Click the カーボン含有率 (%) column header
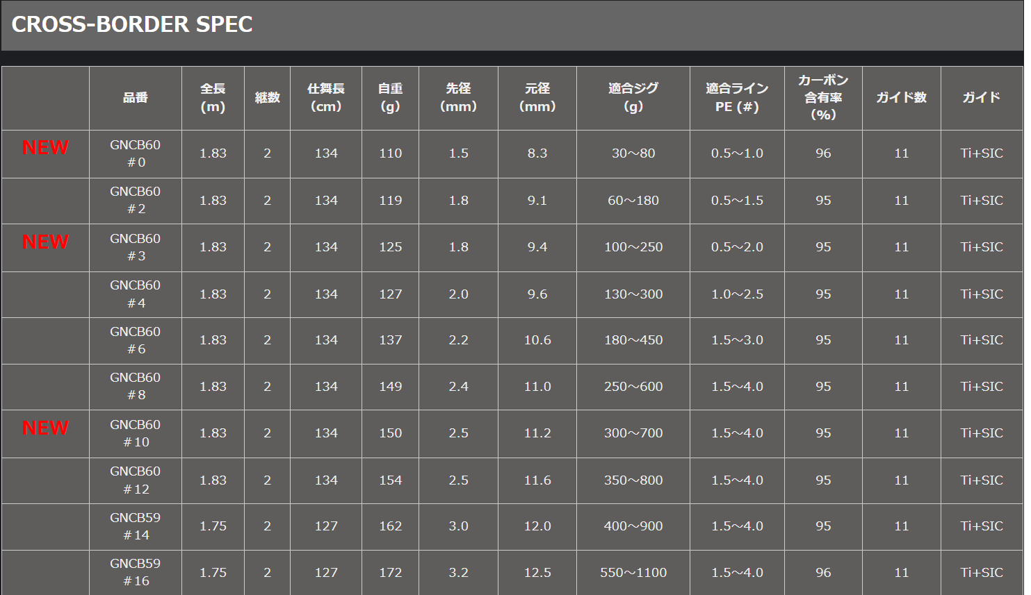The image size is (1031, 595). tap(823, 98)
